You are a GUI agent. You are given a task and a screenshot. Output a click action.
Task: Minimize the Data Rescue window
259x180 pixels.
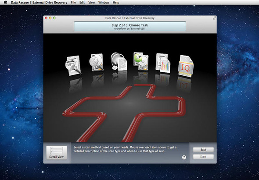[x=50, y=18]
